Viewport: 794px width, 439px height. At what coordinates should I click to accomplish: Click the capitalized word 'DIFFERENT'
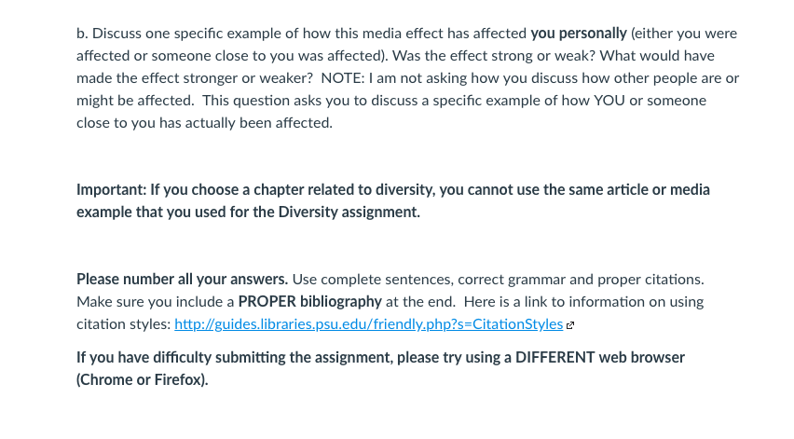click(555, 358)
